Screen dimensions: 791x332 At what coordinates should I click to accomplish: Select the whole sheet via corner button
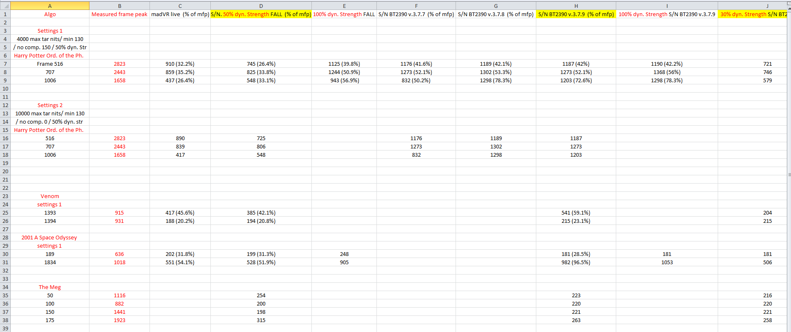pyautogui.click(x=5, y=6)
